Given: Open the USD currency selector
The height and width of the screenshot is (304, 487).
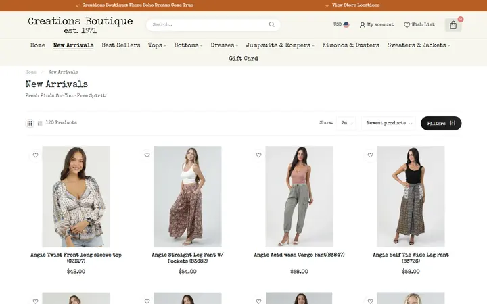Looking at the screenshot, I should point(341,24).
